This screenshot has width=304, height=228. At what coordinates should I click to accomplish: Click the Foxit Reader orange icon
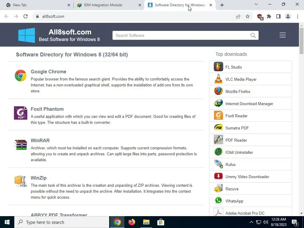(218, 115)
